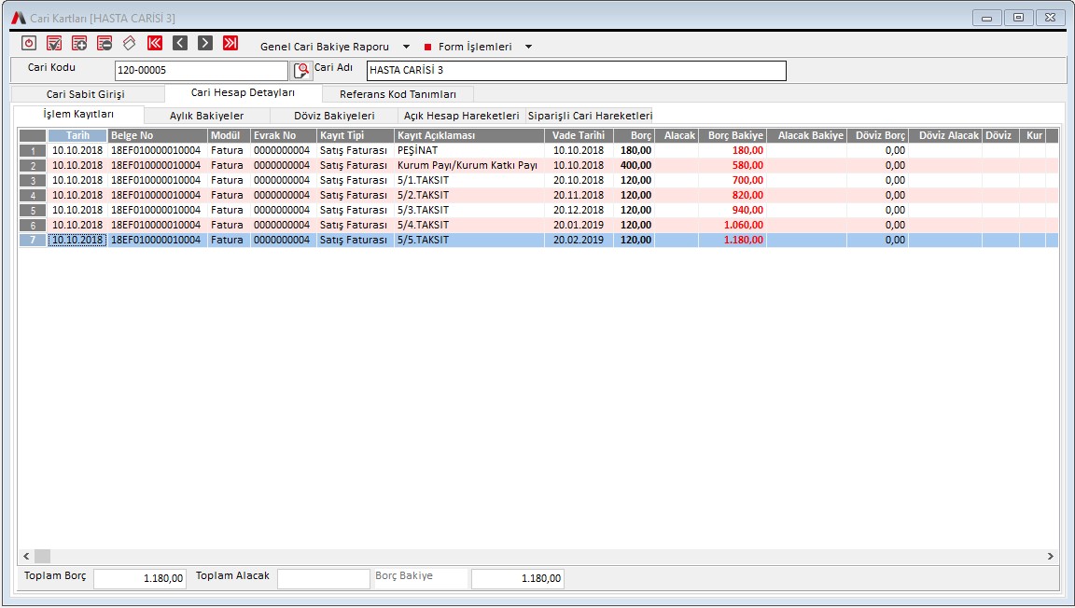
Task: Click the grid scroll right arrow
Action: pyautogui.click(x=1051, y=556)
